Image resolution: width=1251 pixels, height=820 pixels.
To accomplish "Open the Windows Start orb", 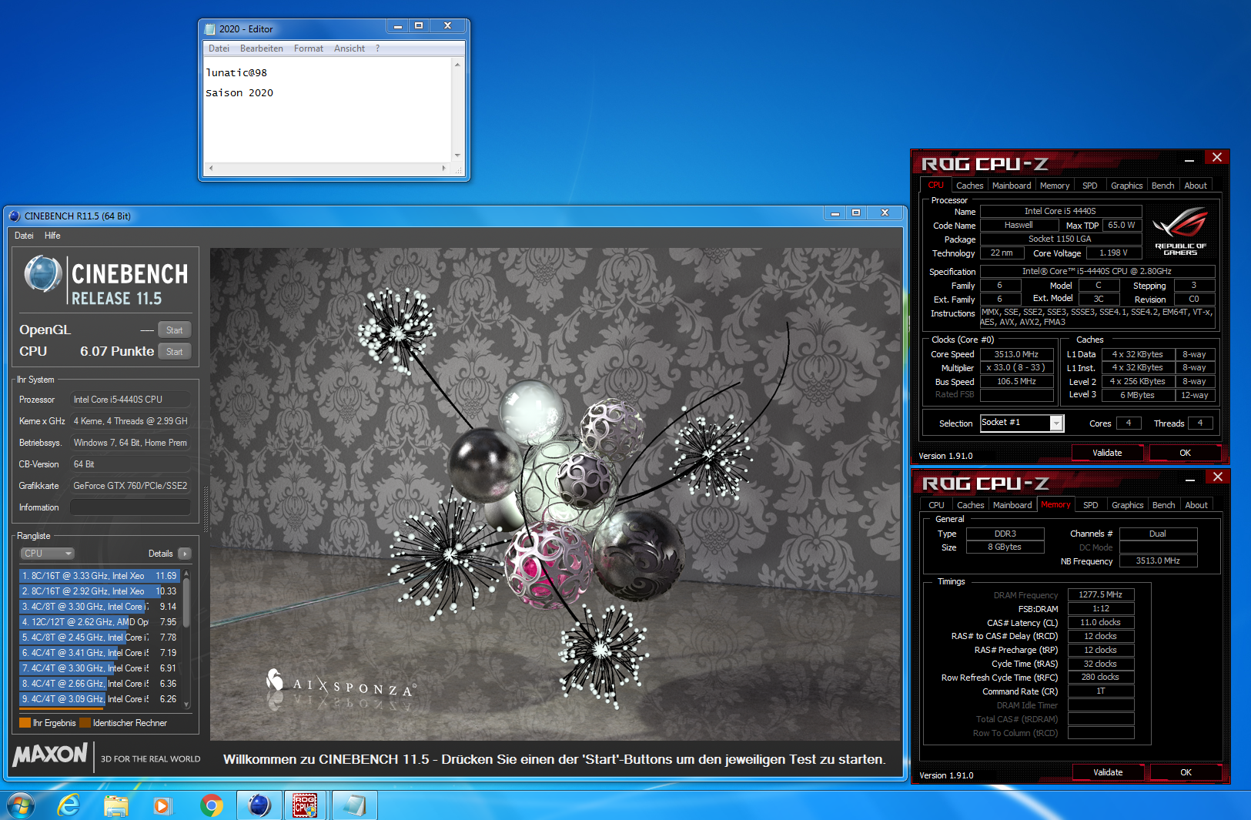I will click(21, 805).
